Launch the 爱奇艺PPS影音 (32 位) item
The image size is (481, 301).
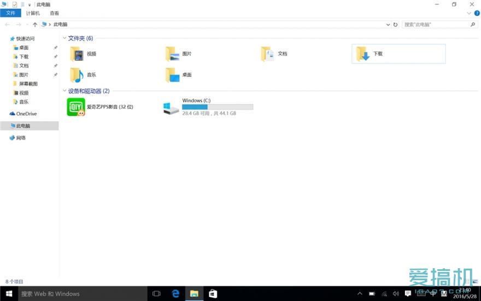[100, 107]
